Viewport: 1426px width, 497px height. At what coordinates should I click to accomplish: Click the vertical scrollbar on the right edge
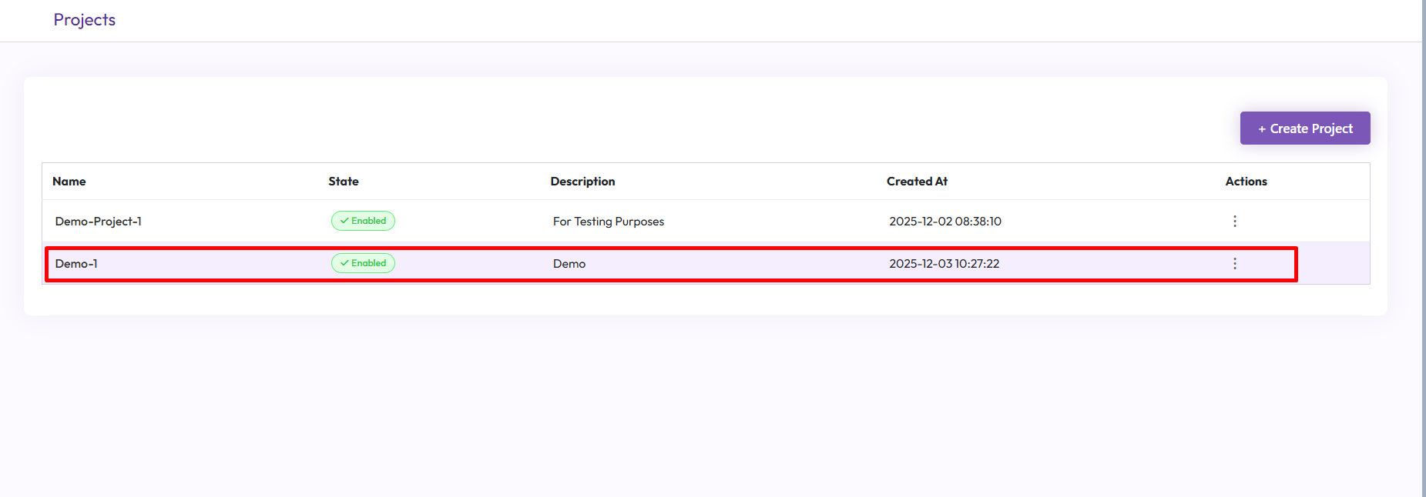(1423, 231)
